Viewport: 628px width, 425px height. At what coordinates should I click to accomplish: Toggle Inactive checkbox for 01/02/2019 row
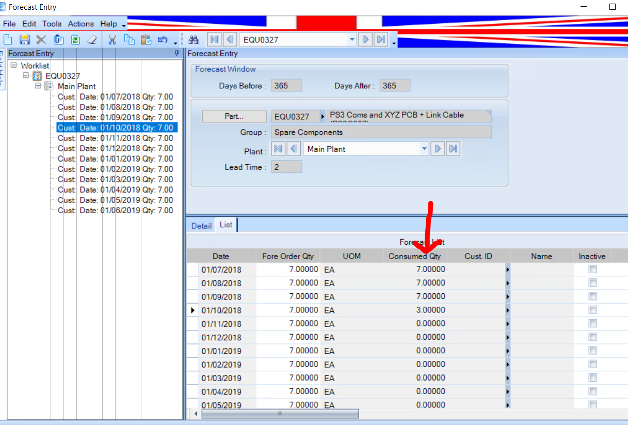[592, 364]
